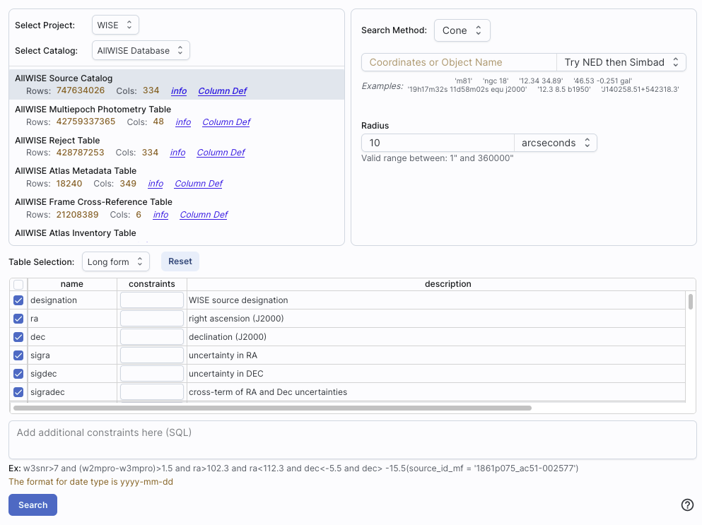Select the AllWISE Reject Table

point(177,146)
